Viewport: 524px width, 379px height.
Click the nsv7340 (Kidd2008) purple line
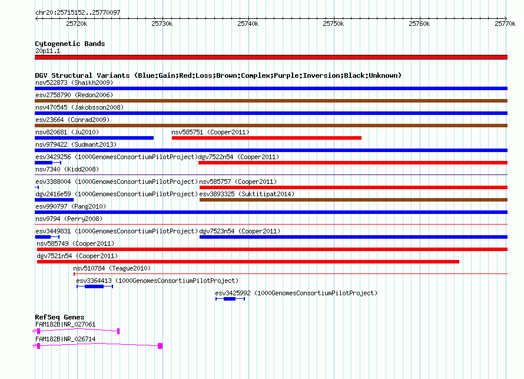tap(271, 174)
